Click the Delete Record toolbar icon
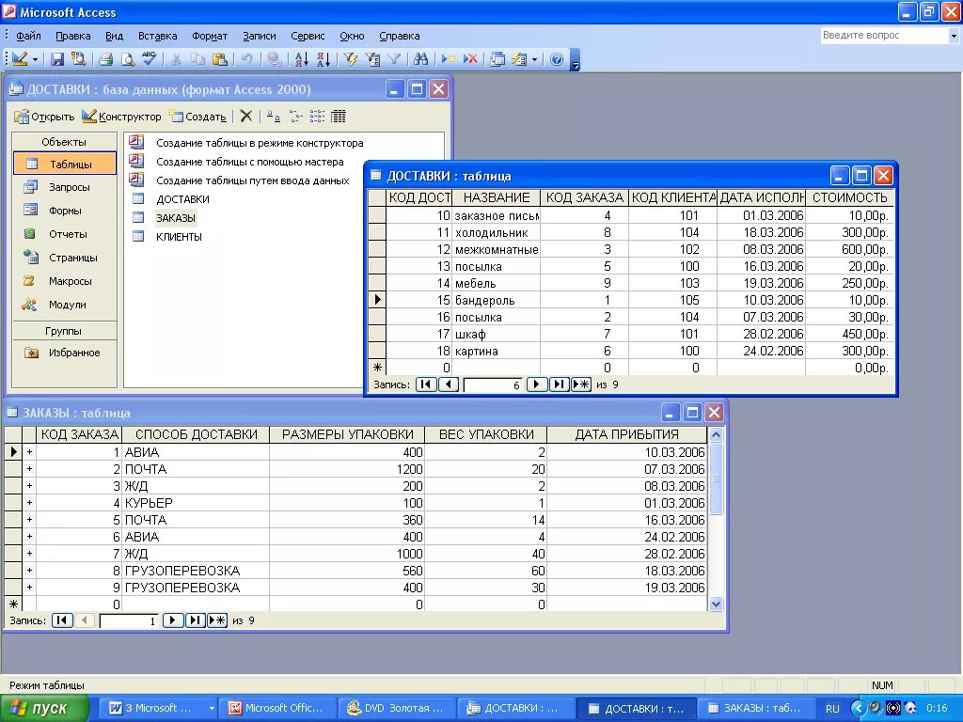 470,59
